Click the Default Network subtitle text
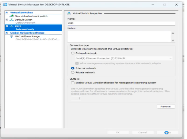This screenshot has width=187, height=139. [x=25, y=23]
